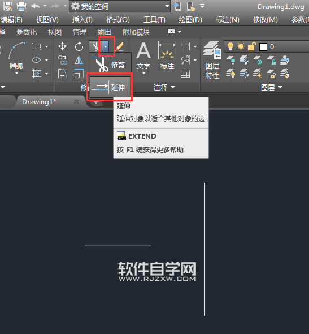The image size is (309, 334).
Task: Click the Lock layer icon
Action: coord(271,60)
